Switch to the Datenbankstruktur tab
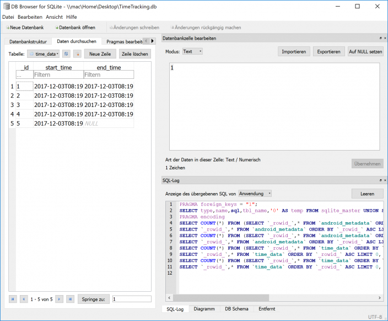Image resolution: width=388 pixels, height=321 pixels. [x=28, y=41]
